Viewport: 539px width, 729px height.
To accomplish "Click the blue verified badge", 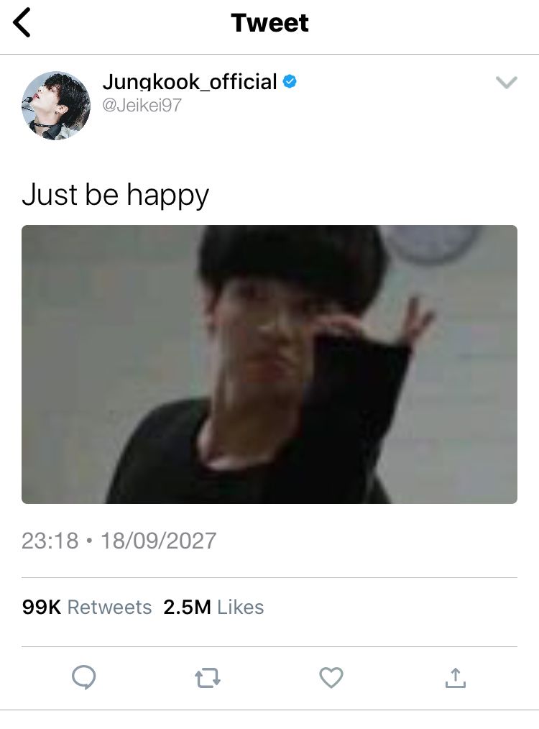I will pyautogui.click(x=290, y=81).
